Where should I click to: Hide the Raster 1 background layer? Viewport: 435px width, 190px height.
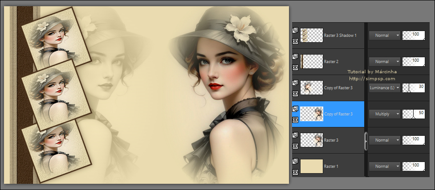click(295, 172)
